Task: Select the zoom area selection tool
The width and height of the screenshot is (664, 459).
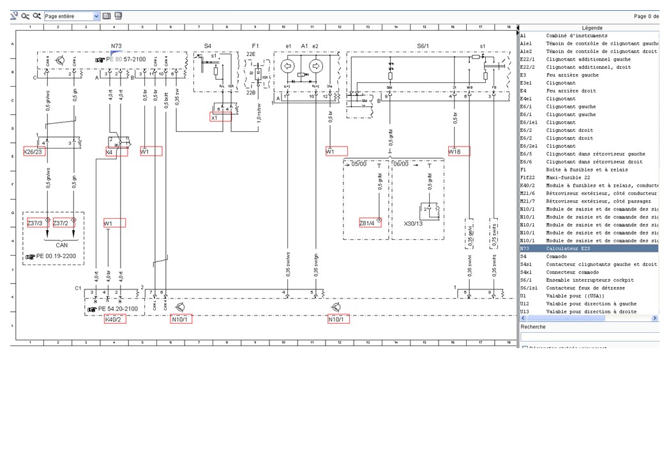Action: point(14,16)
